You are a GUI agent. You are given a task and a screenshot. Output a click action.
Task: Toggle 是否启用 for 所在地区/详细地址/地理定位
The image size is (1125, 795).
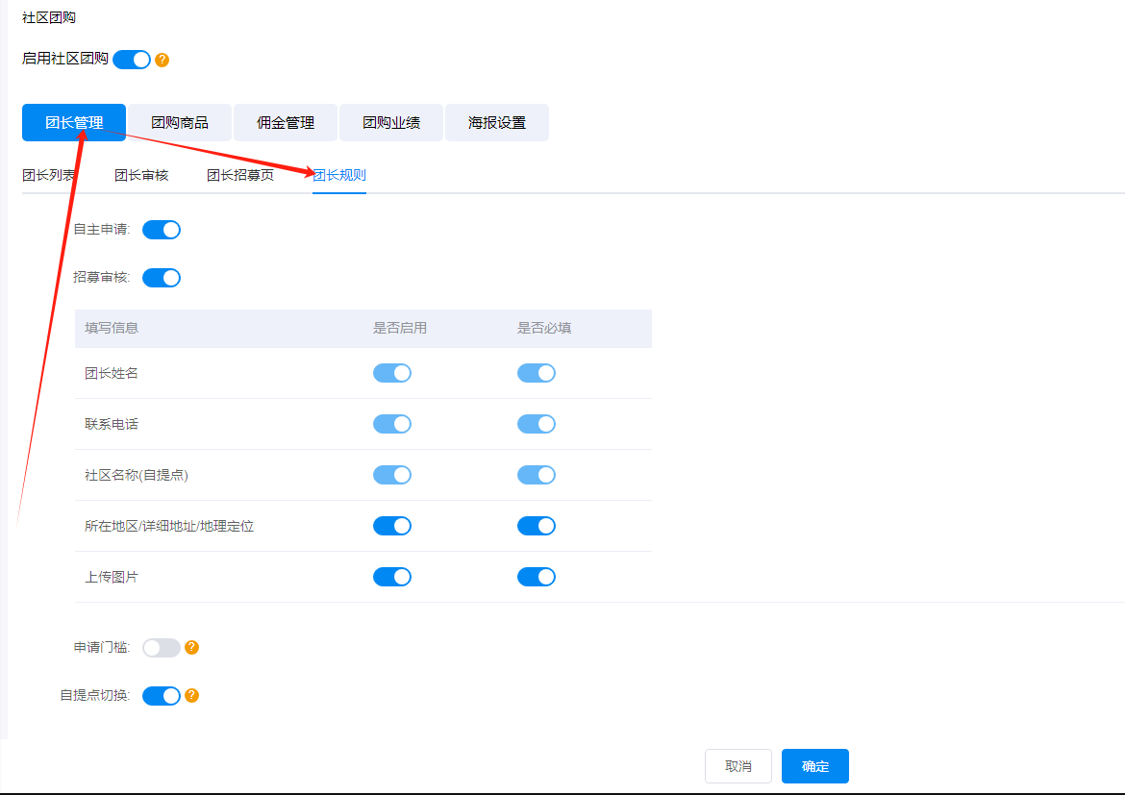[x=392, y=526]
